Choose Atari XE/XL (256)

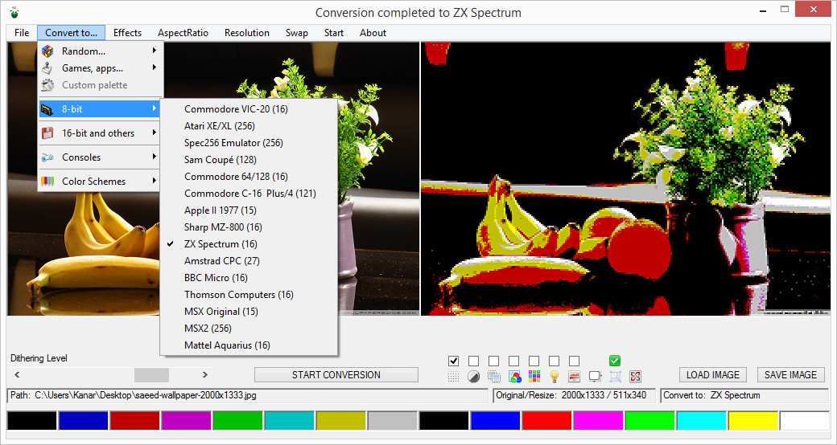tap(249, 126)
